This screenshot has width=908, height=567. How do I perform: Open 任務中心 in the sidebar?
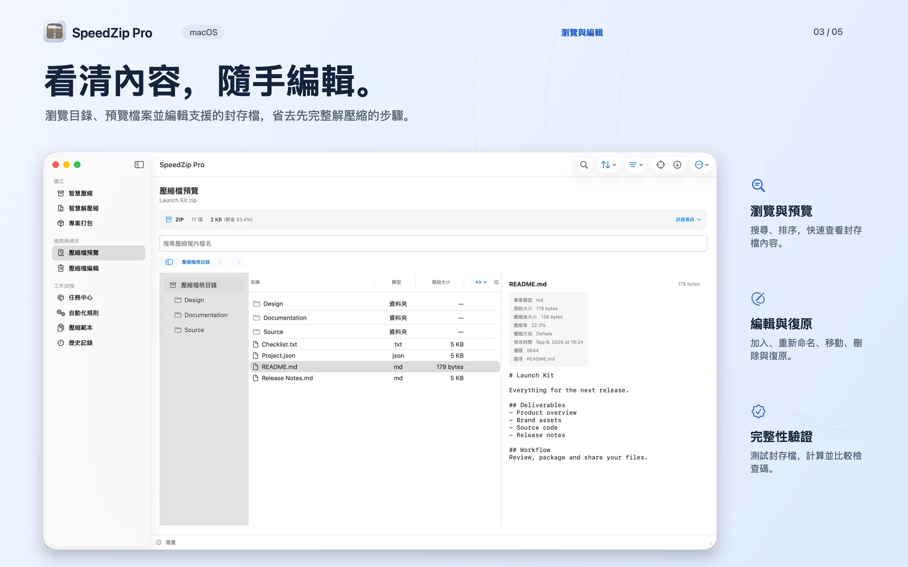98,298
